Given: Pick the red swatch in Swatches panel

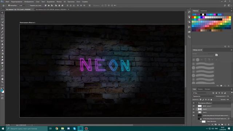Looking at the screenshot, I should tap(193, 17).
